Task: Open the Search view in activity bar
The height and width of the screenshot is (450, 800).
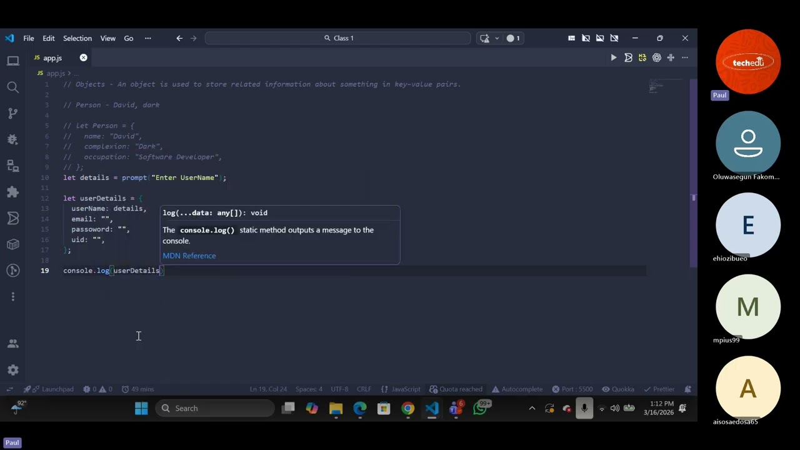Action: click(x=12, y=87)
